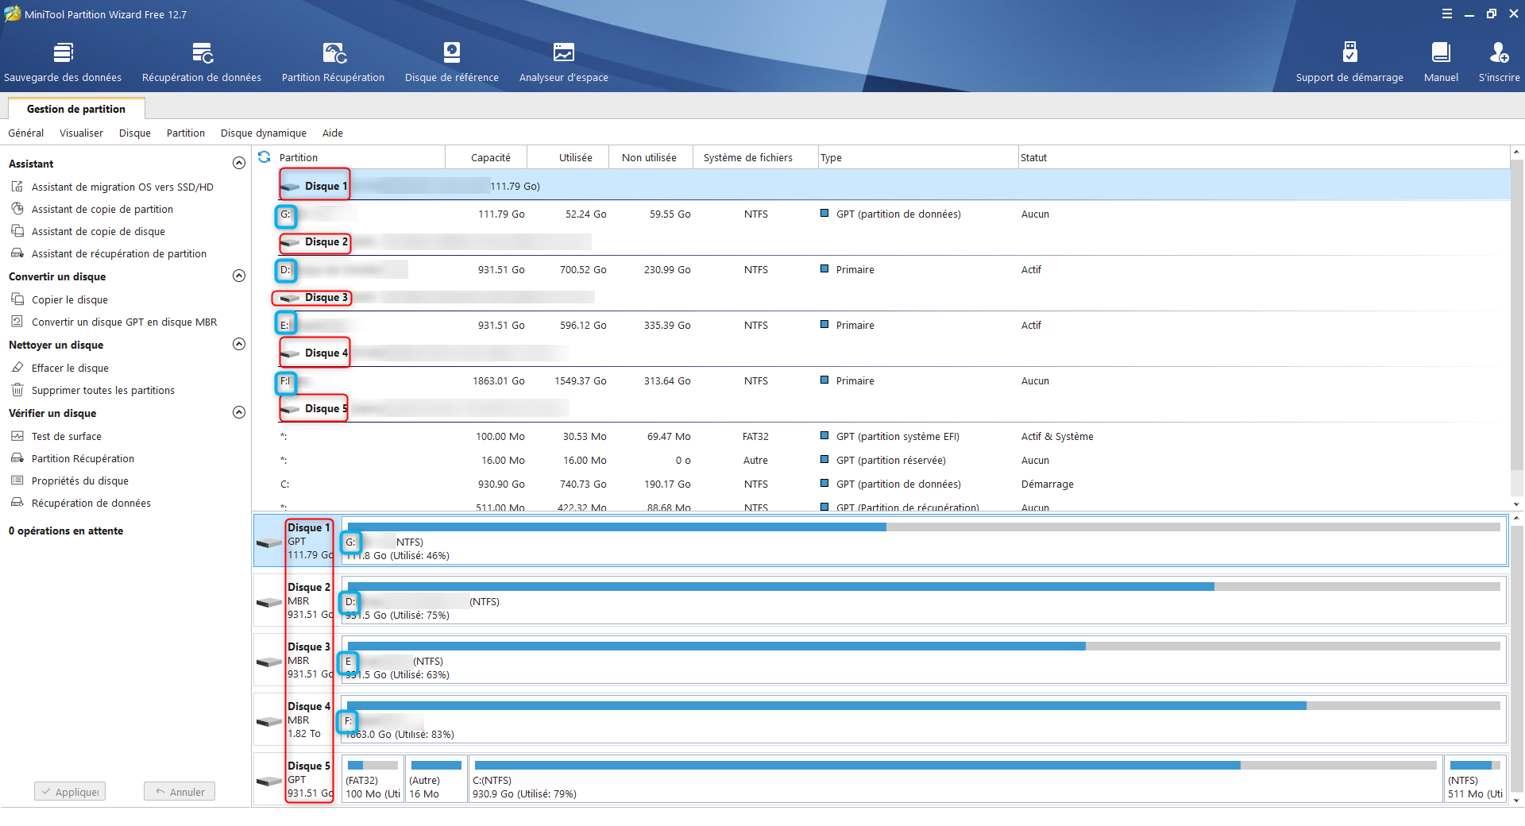1525x826 pixels.
Task: Refresh the partition list
Action: click(264, 157)
